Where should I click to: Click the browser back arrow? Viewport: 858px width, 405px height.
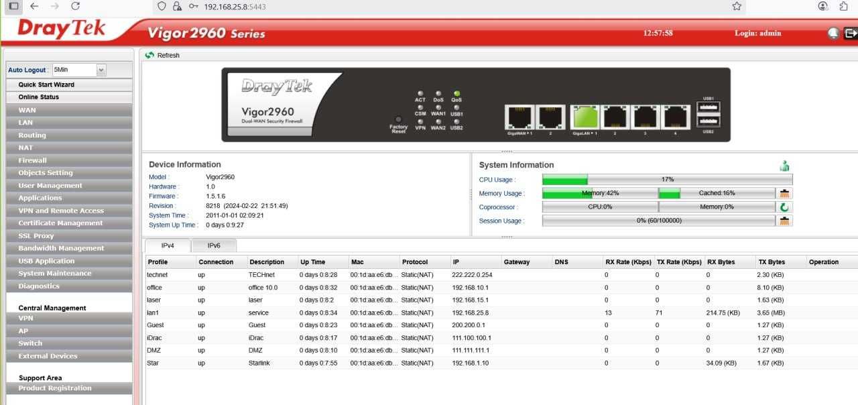pyautogui.click(x=34, y=6)
